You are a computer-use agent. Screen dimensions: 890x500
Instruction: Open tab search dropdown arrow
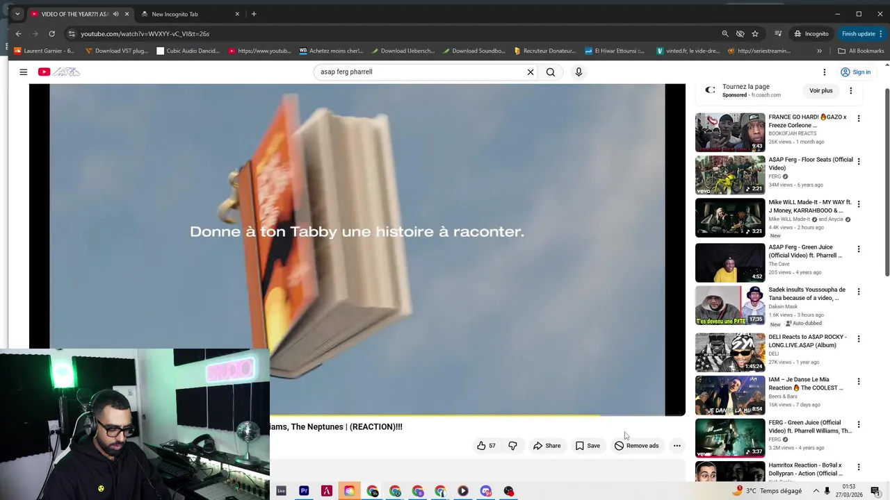(17, 14)
